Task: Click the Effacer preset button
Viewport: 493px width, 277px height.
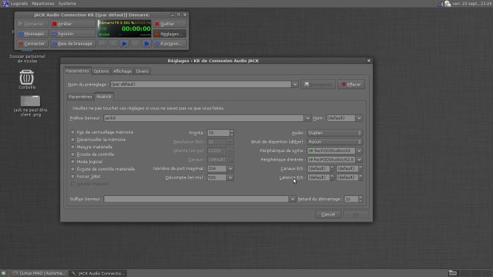Action: point(351,84)
